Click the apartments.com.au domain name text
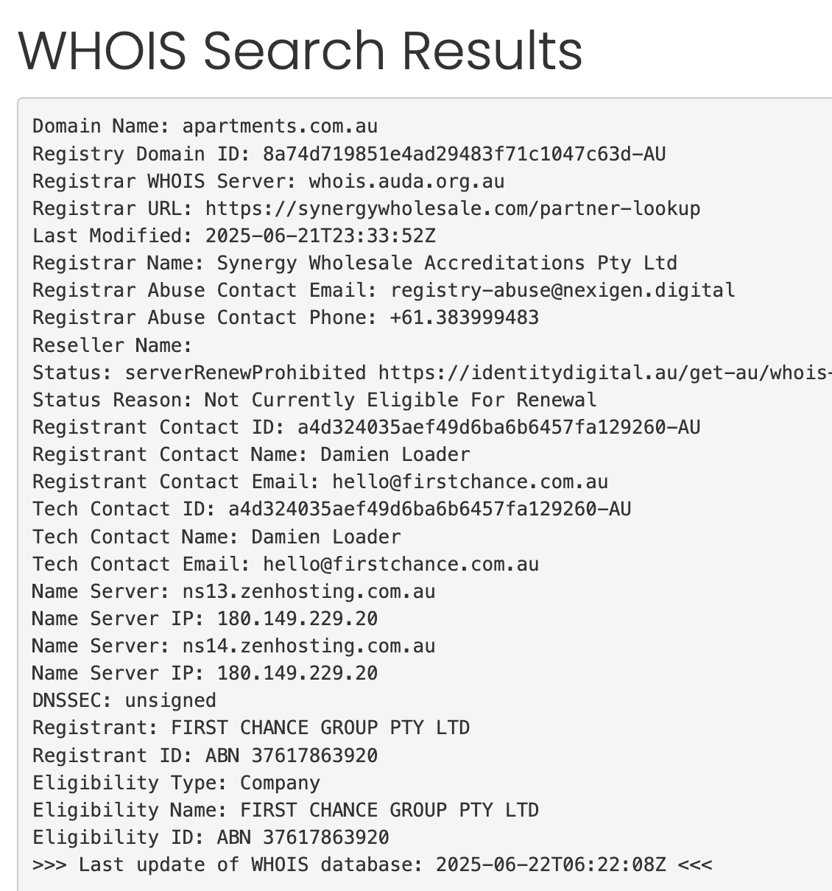 pos(280,127)
